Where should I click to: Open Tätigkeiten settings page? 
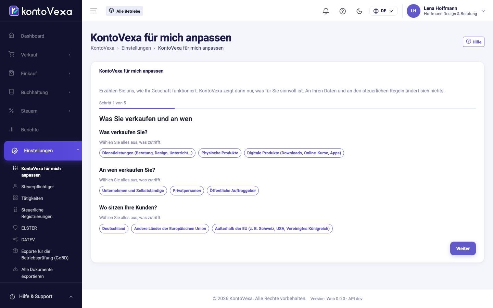(x=32, y=198)
